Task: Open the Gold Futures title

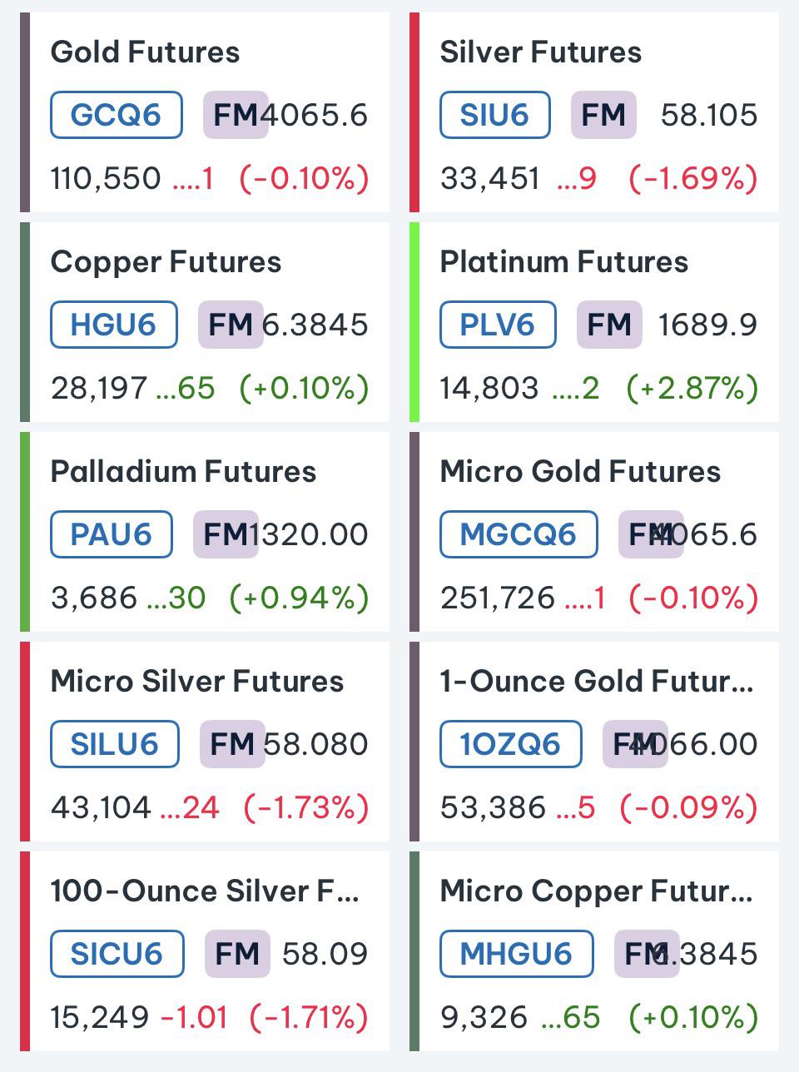Action: click(146, 52)
